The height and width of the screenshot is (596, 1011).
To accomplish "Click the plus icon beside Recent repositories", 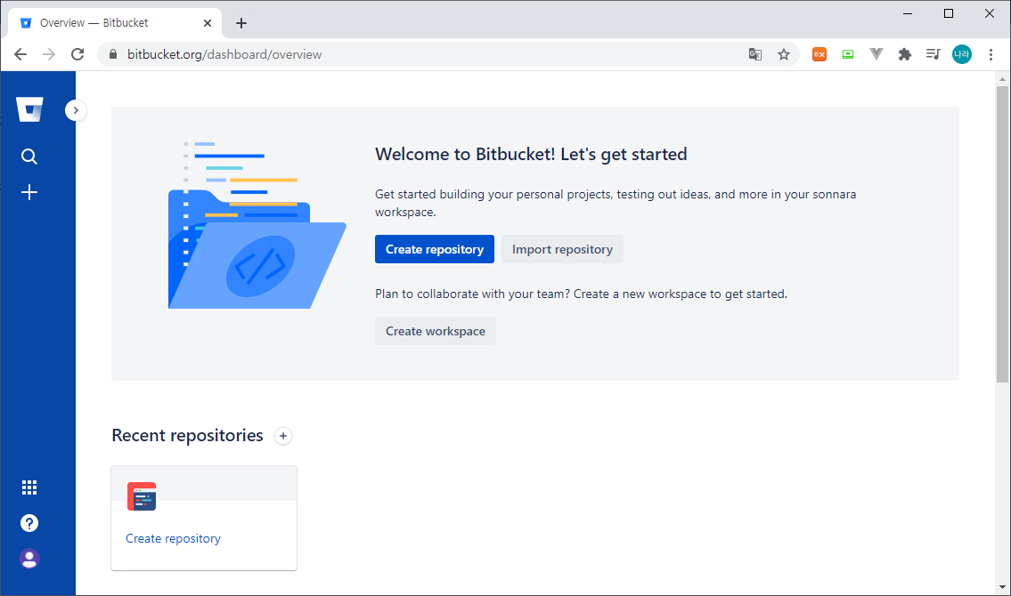I will (x=282, y=436).
